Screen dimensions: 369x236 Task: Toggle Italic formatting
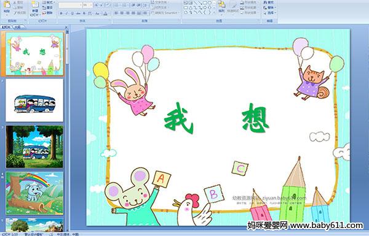(x=66, y=13)
